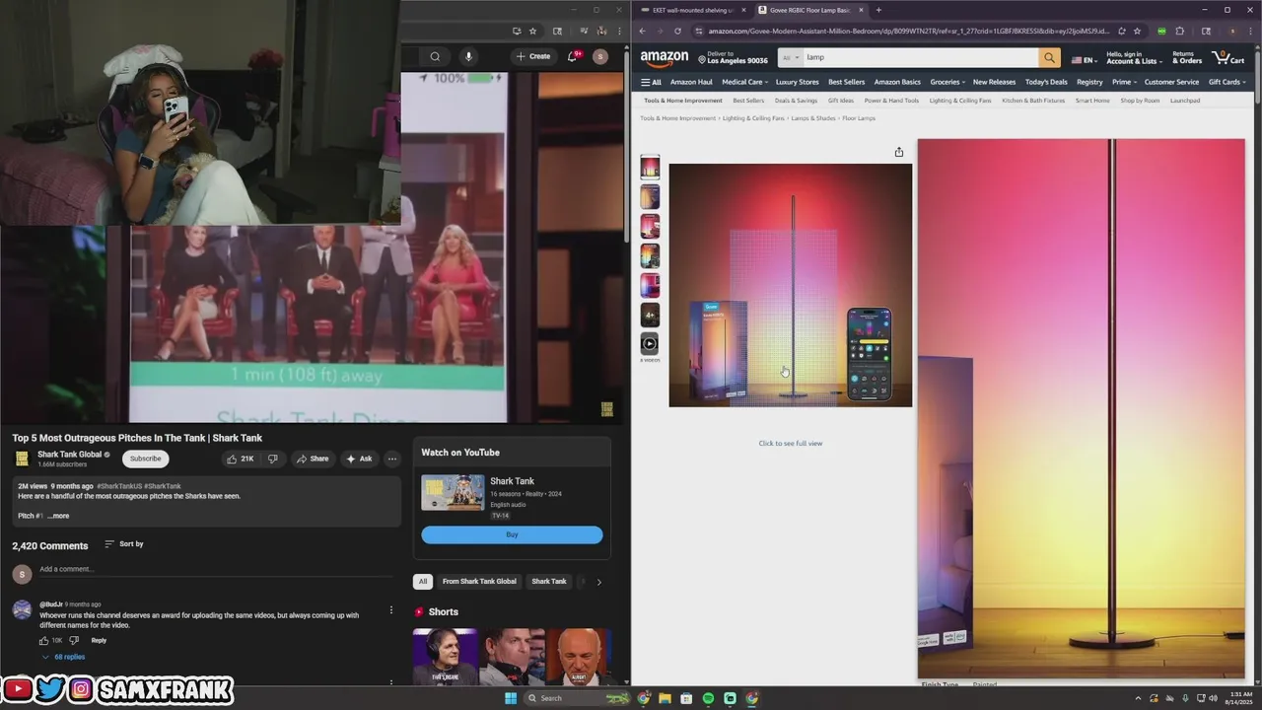This screenshot has width=1262, height=710.
Task: Select the first lamp image thumbnail
Action: click(x=650, y=167)
